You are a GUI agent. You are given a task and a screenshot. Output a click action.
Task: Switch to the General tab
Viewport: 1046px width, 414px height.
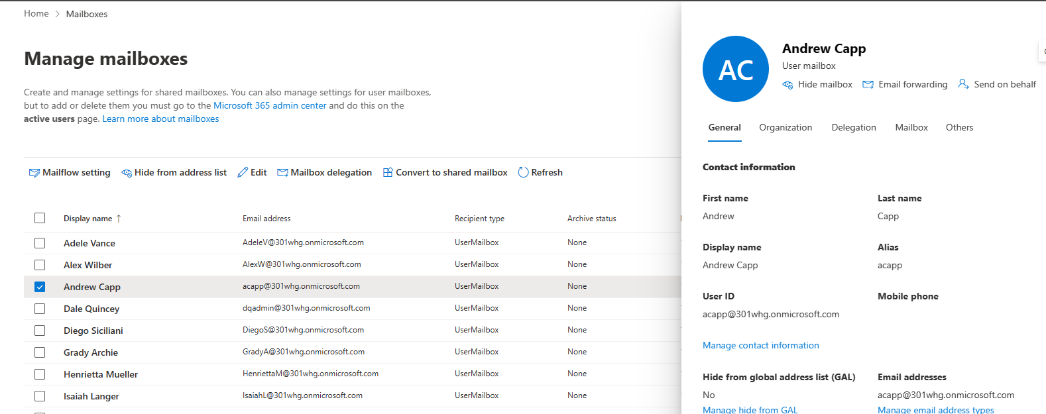[725, 127]
